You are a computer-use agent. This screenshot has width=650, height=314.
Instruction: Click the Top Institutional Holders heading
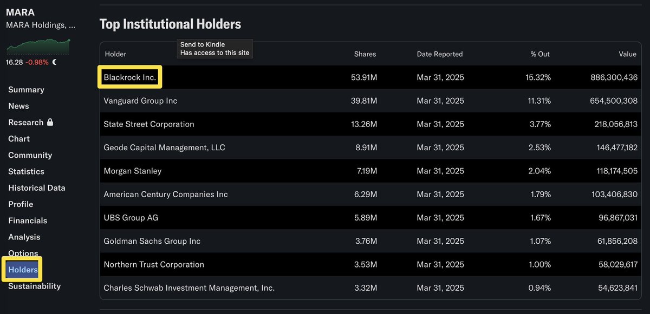point(170,24)
